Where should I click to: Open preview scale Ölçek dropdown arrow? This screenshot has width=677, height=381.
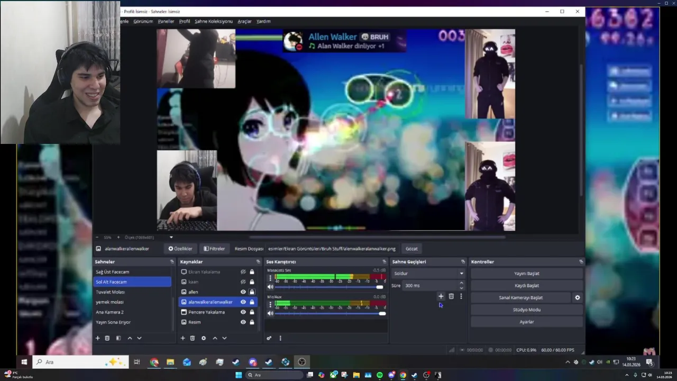pos(171,237)
